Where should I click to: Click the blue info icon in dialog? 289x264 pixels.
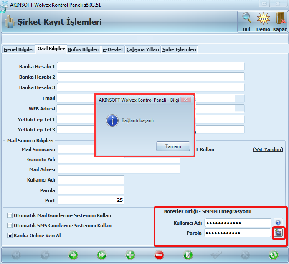(112, 120)
